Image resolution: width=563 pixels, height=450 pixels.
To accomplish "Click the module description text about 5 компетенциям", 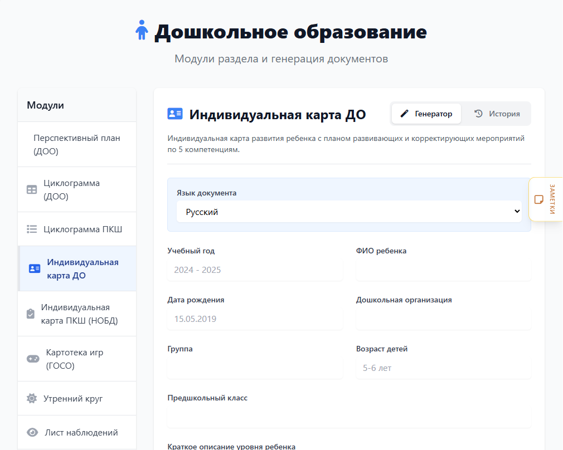I will (x=346, y=144).
